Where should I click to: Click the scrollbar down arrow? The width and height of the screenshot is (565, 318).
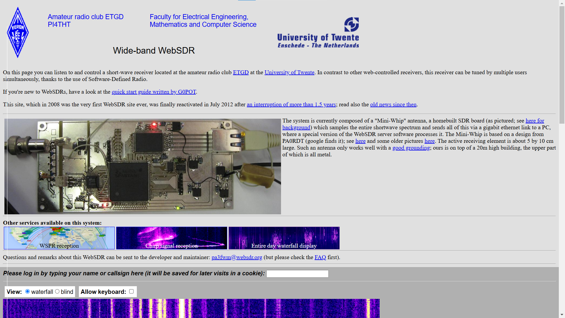pyautogui.click(x=562, y=315)
